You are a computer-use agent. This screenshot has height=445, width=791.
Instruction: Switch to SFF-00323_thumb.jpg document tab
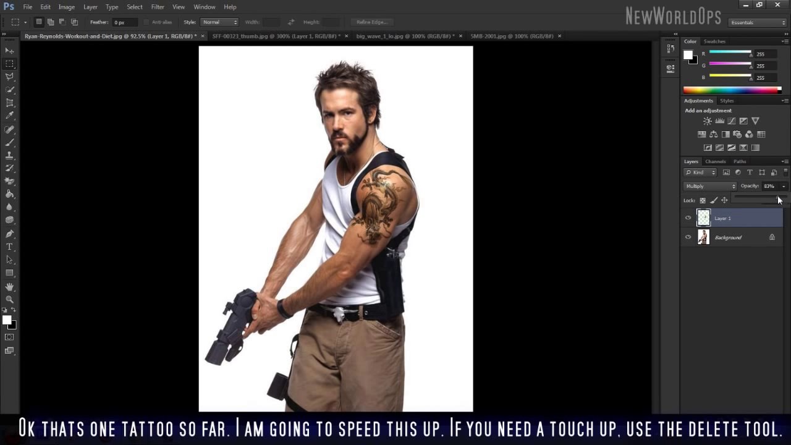[276, 36]
